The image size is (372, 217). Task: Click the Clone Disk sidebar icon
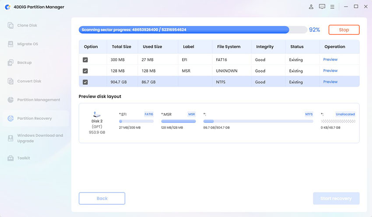(x=11, y=25)
